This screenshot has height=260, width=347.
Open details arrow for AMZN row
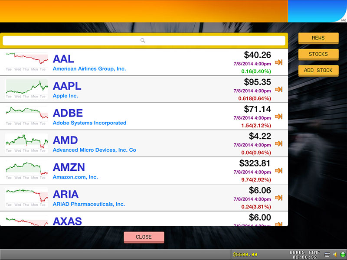pyautogui.click(x=278, y=170)
